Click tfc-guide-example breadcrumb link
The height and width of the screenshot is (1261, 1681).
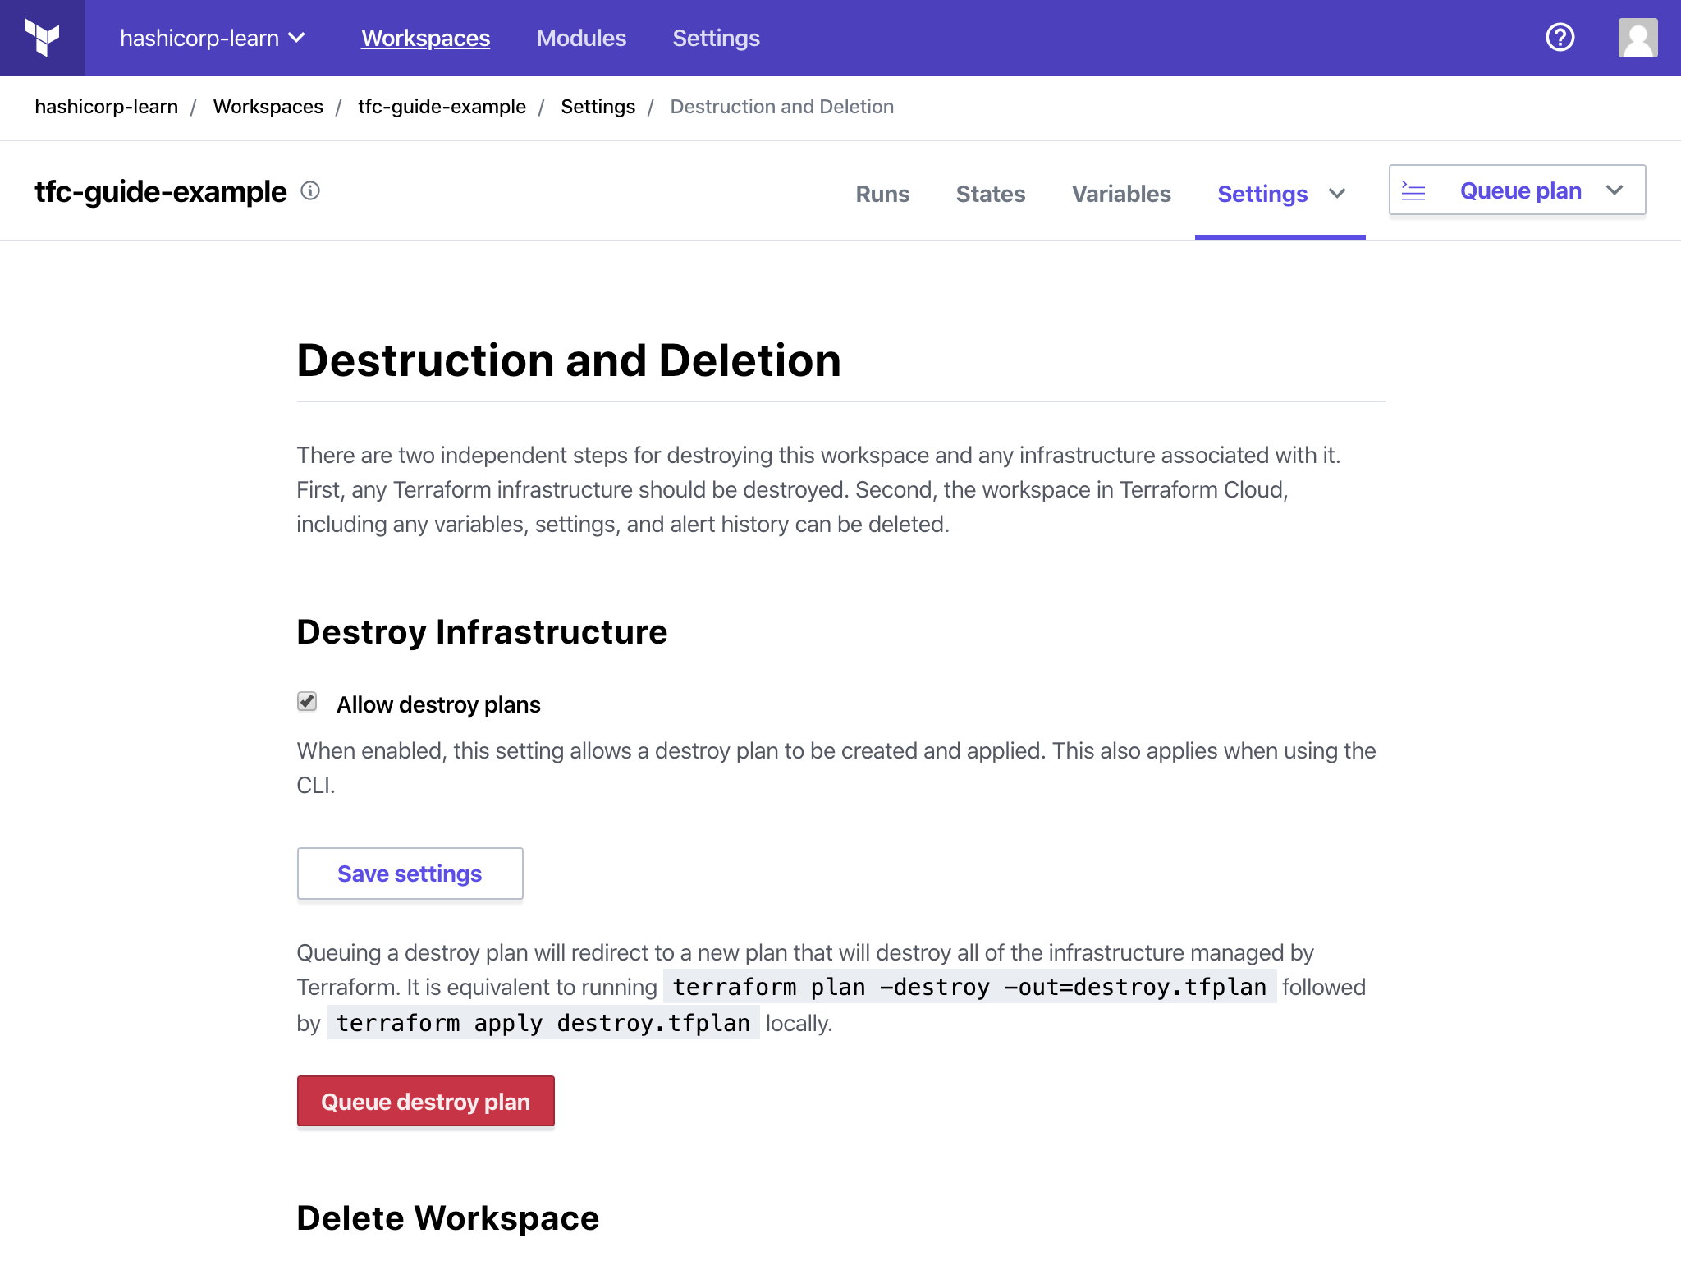coord(442,107)
